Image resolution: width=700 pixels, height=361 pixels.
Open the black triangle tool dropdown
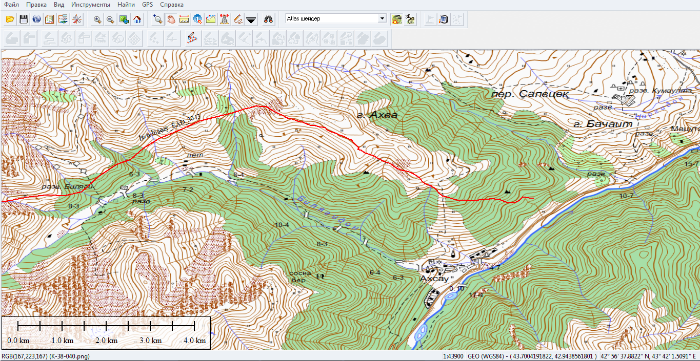click(251, 19)
